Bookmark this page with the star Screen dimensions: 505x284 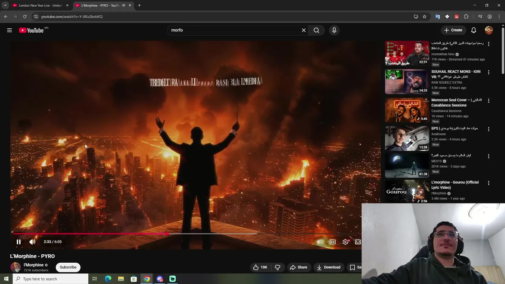coord(425,17)
